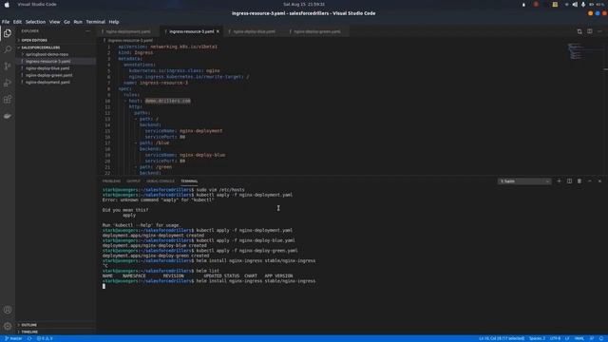This screenshot has width=608, height=342.
Task: Click the synchronize changes icon in status bar
Action: coord(29,338)
